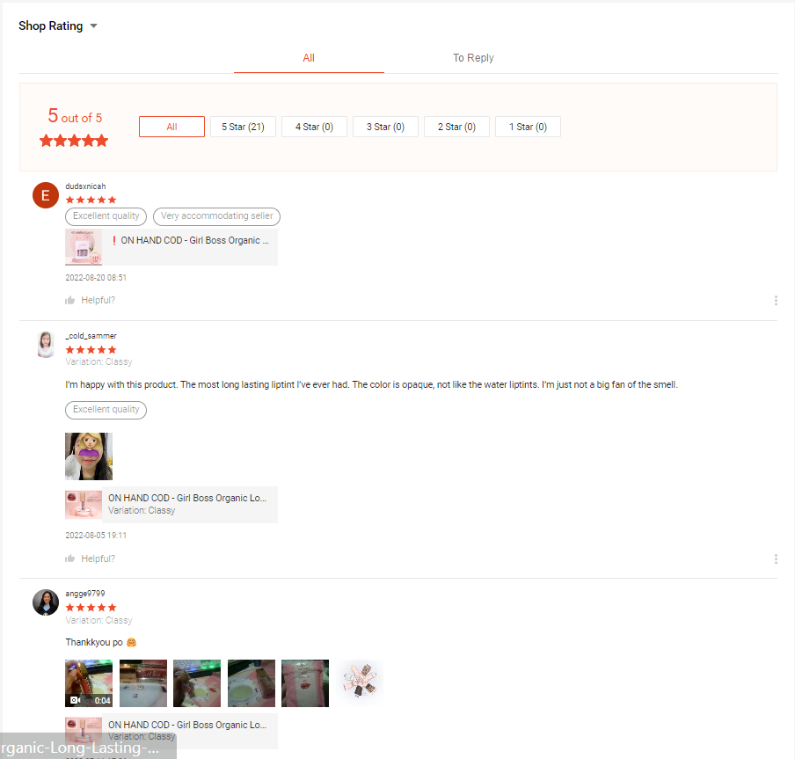Open the Shop Rating dropdown arrow

tap(93, 26)
